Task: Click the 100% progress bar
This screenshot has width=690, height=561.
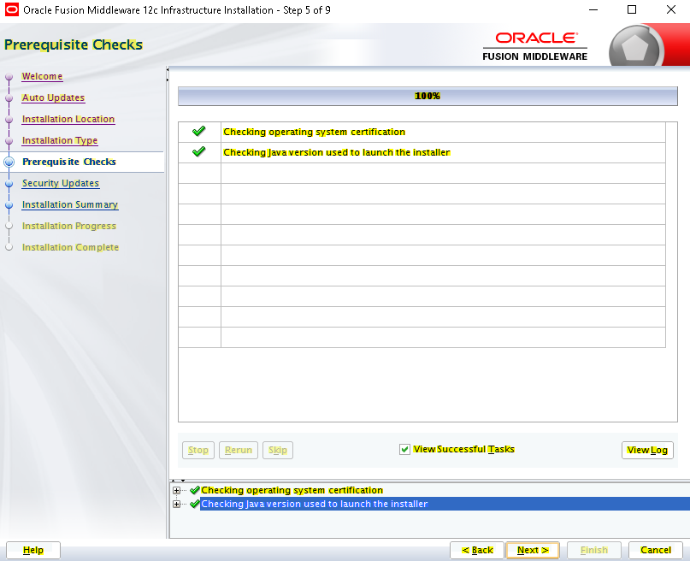Action: click(428, 96)
